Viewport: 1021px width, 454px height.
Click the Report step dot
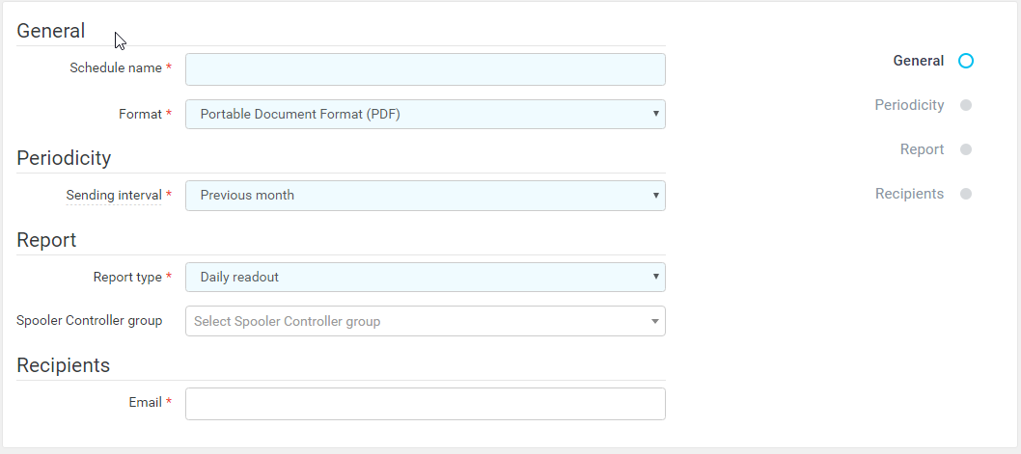pos(966,149)
